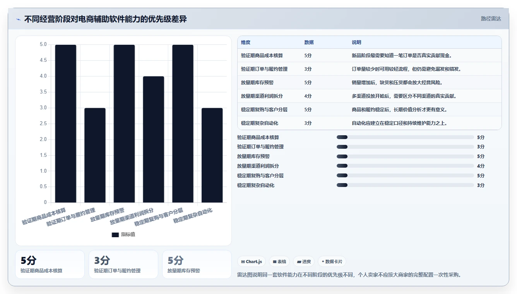This screenshot has width=517, height=294.
Task: Click the 验证期商品成本核算 x-axis label
Action: pos(44,216)
